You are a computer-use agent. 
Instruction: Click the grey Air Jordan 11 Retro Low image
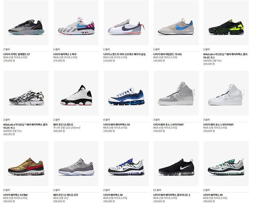[76, 164]
